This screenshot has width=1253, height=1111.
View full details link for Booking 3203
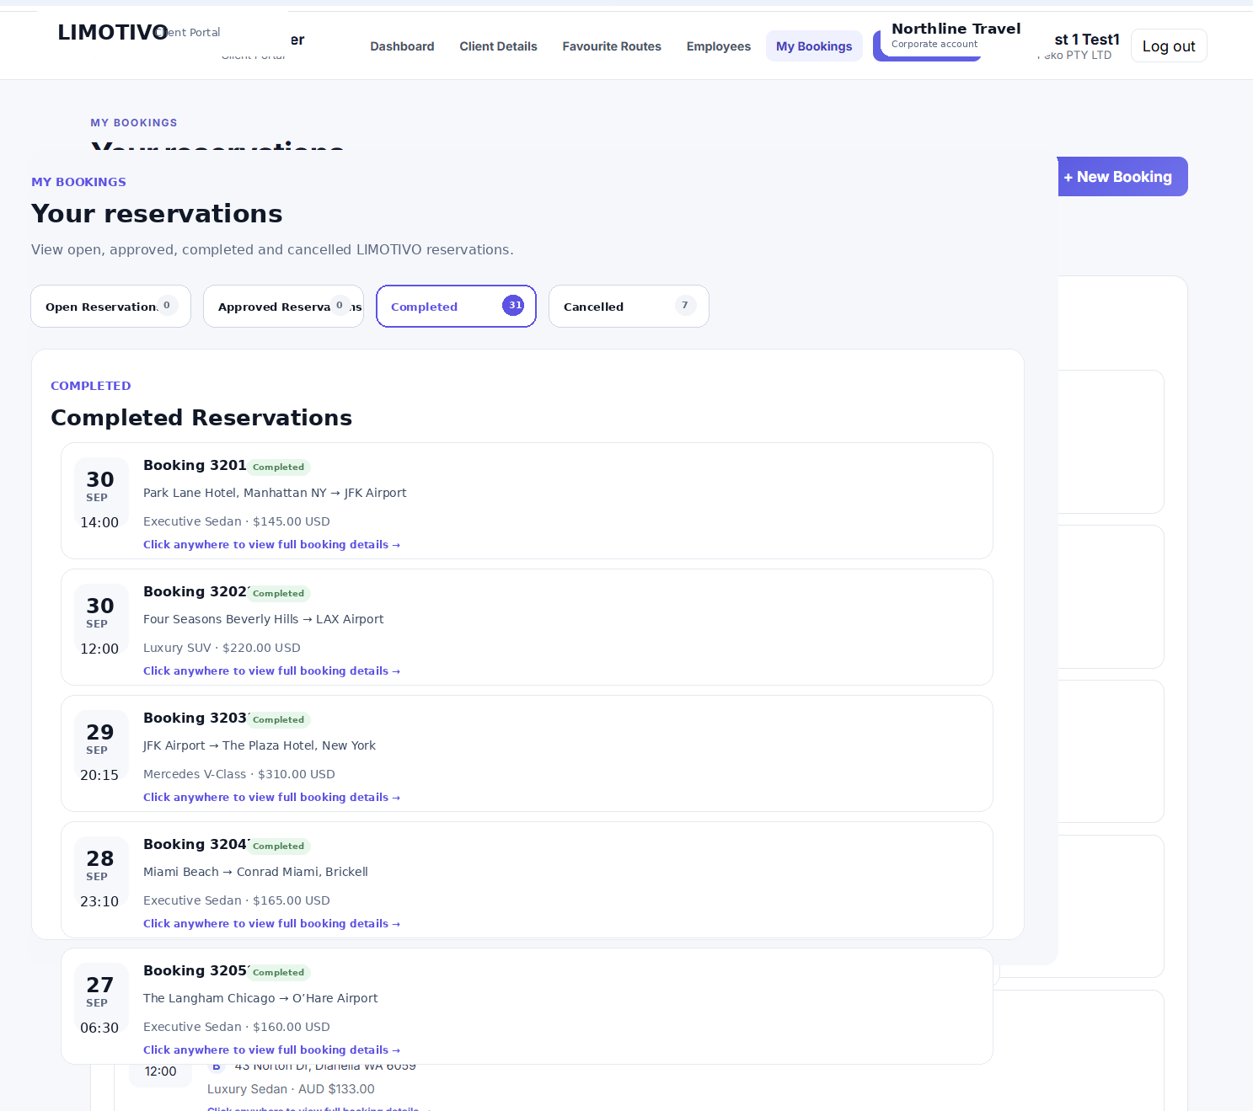tap(271, 798)
